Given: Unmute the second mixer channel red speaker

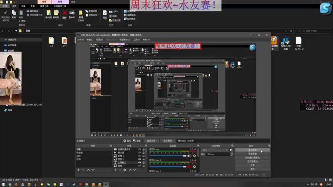Looking at the screenshot, I should [189, 167].
